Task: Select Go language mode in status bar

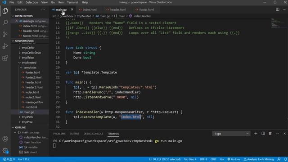Action: (x=222, y=159)
